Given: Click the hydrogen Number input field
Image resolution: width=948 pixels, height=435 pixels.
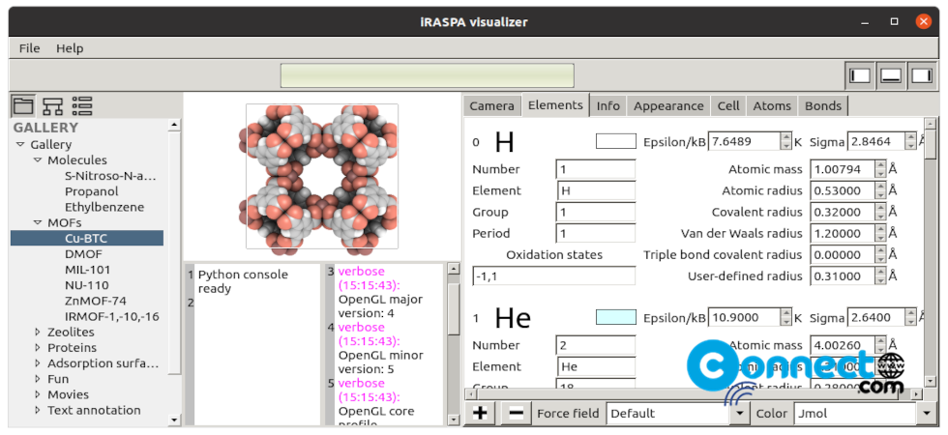Looking at the screenshot, I should [x=596, y=169].
